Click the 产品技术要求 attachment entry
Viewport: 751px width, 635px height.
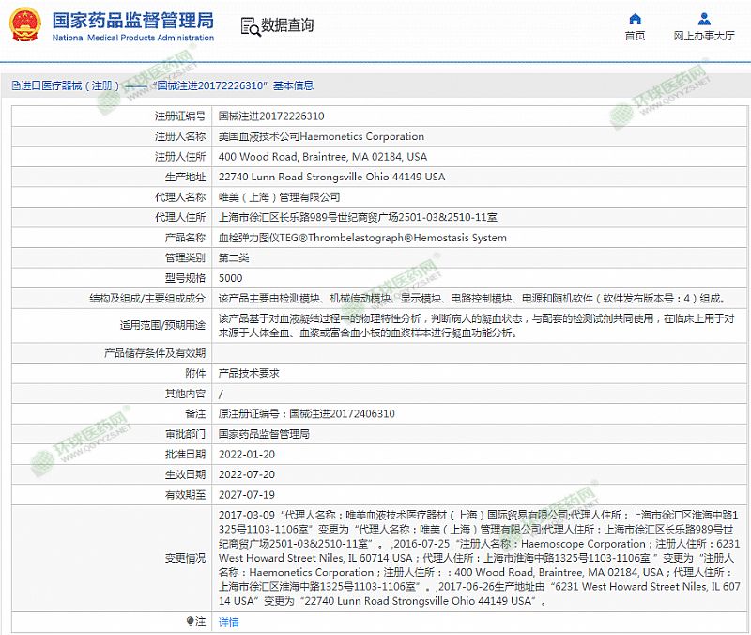(x=249, y=374)
